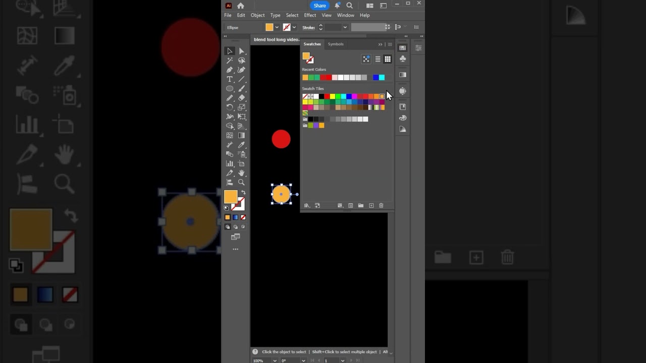Select the Paintbrush tool

tap(242, 89)
